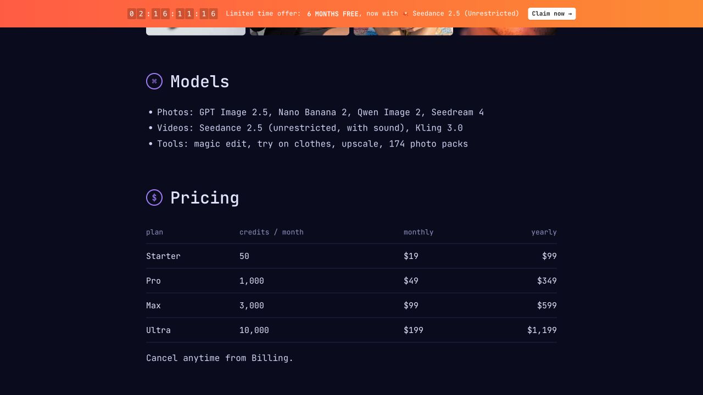
Task: Click the 10,000 credits cell
Action: pos(254,330)
